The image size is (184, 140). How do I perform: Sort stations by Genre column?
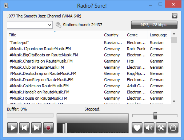[136, 35]
